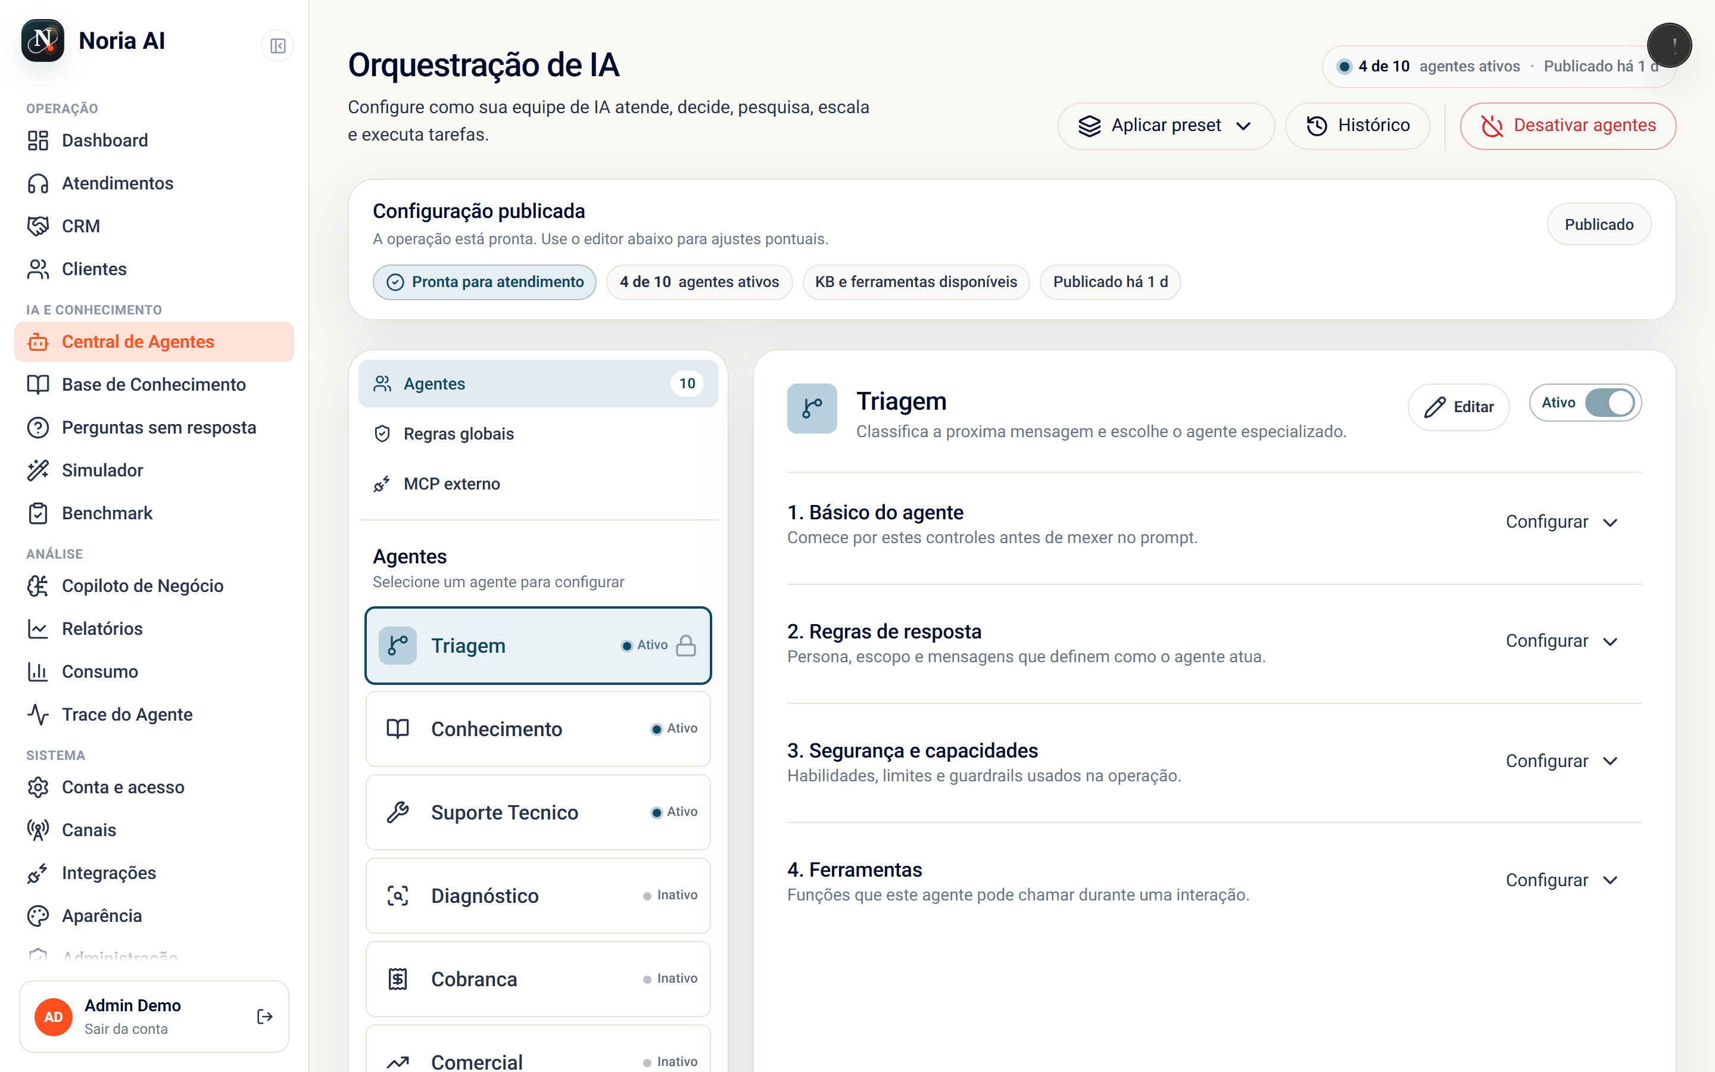Click the Integrações plug icon
Image resolution: width=1715 pixels, height=1072 pixels.
38,874
